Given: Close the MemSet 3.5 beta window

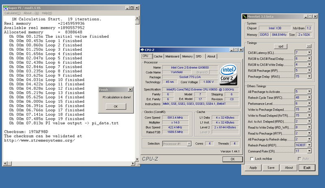Looking at the screenshot, I should (315, 16).
